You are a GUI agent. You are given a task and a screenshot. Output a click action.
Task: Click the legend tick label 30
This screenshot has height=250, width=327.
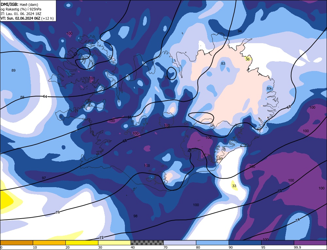click(100, 247)
